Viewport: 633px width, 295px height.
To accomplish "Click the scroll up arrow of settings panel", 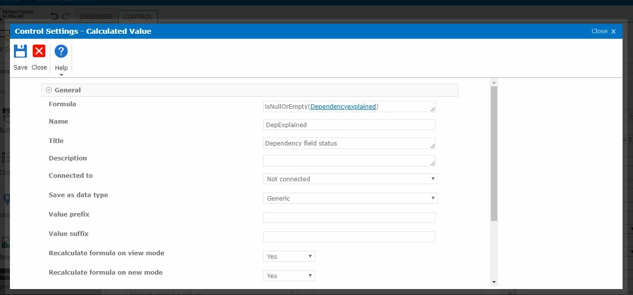I will point(494,82).
